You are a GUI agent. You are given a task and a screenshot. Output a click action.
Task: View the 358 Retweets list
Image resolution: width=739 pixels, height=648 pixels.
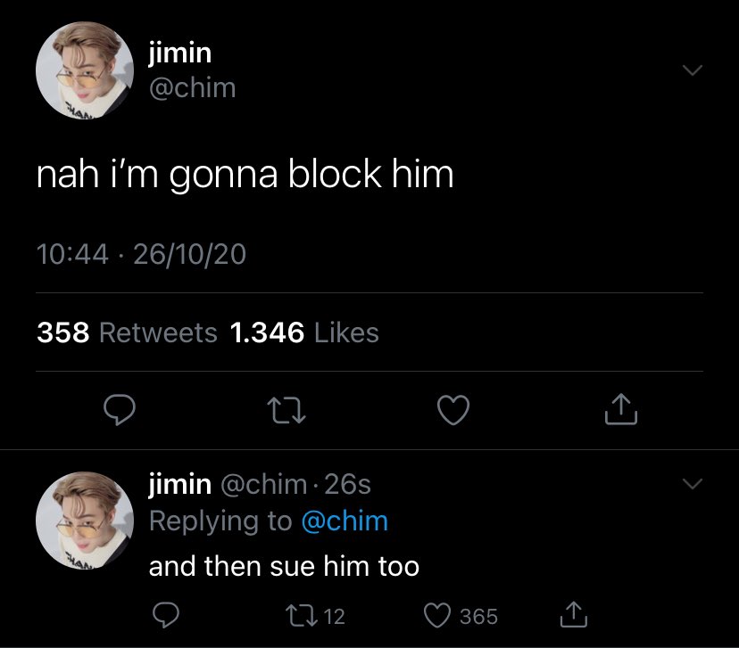(127, 332)
